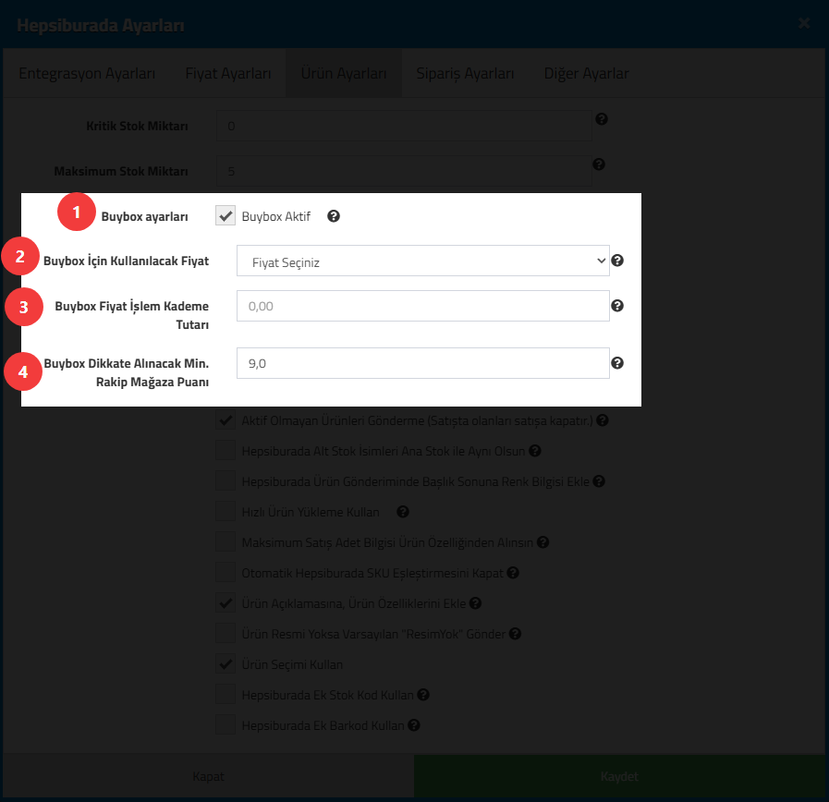Open help icon for Maksimum Stok Miktarı
Screen dimensions: 829x802
pos(599,164)
